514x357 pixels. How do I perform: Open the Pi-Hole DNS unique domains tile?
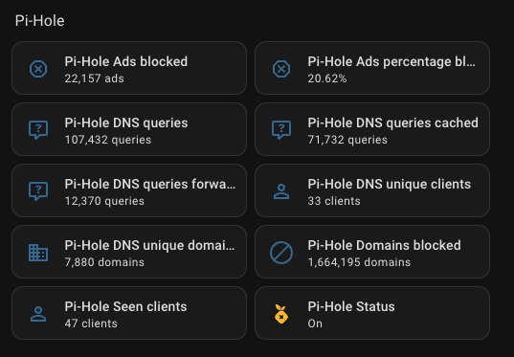pos(129,252)
